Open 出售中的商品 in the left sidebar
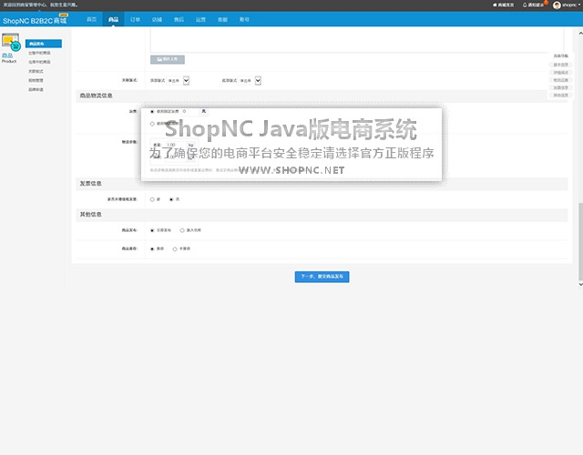The height and width of the screenshot is (455, 583). click(x=39, y=53)
